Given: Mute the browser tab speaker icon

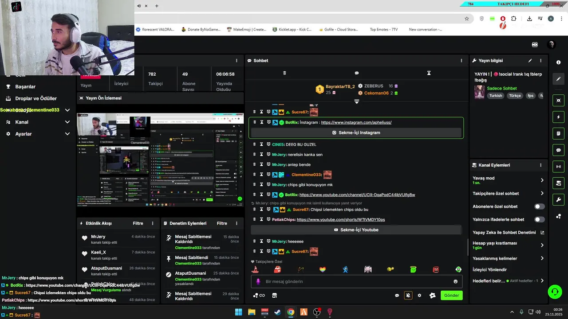Looking at the screenshot, I should pos(139,6).
